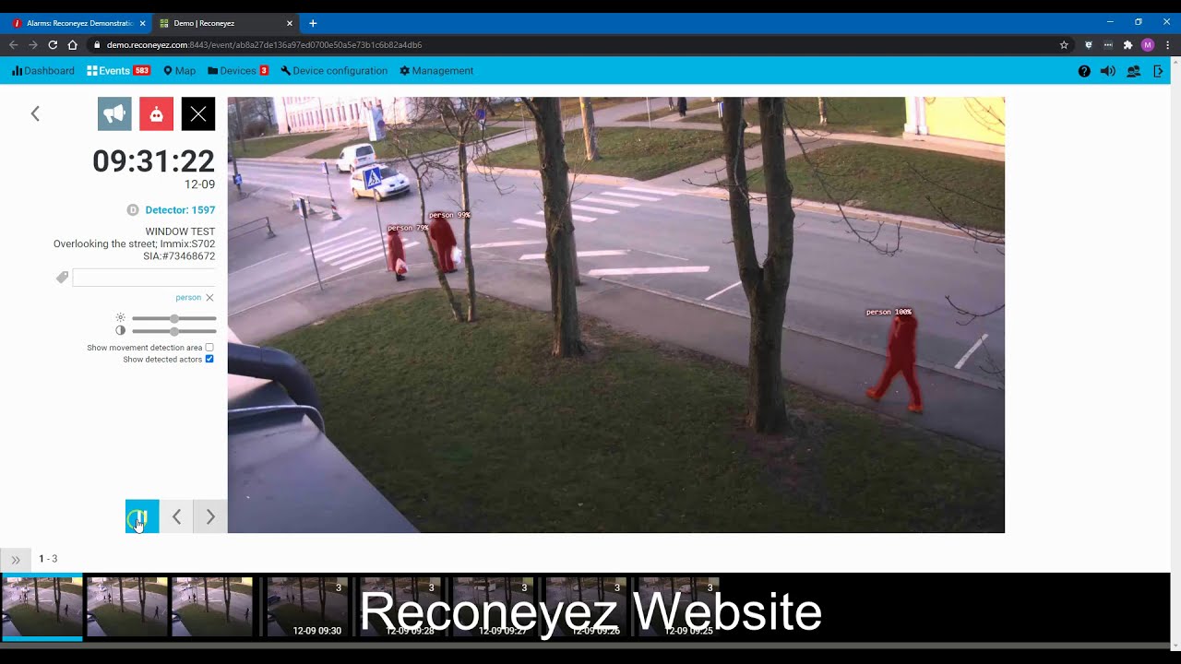Adjust the contrast slider
Viewport: 1181px width, 664px height.
174,330
